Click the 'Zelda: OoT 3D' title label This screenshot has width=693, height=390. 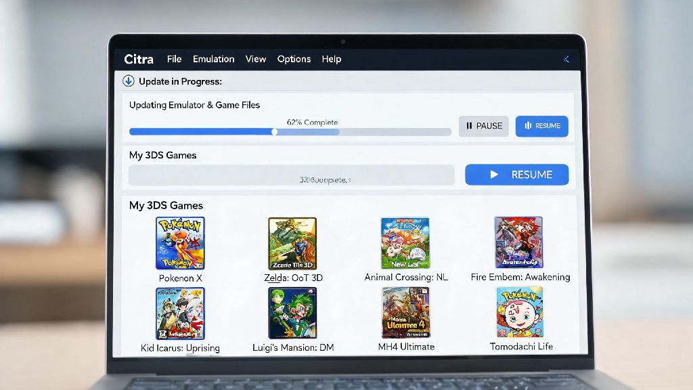(x=294, y=278)
